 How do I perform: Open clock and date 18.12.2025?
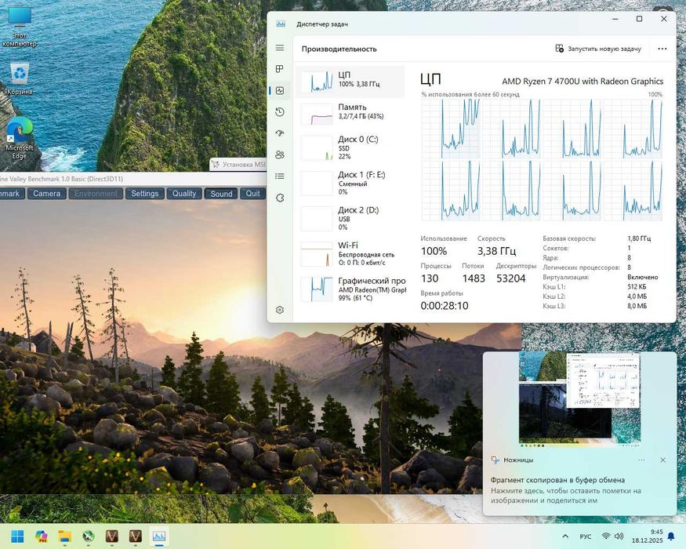(647, 536)
